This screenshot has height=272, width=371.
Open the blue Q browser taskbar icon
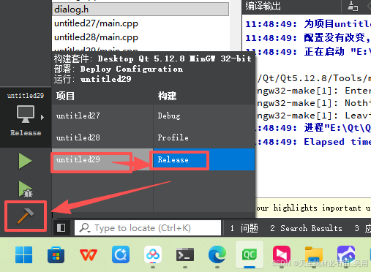pos(121,254)
